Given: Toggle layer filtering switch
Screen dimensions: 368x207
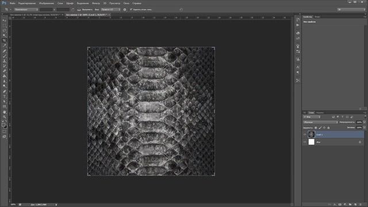Looking at the screenshot, I should 365,117.
